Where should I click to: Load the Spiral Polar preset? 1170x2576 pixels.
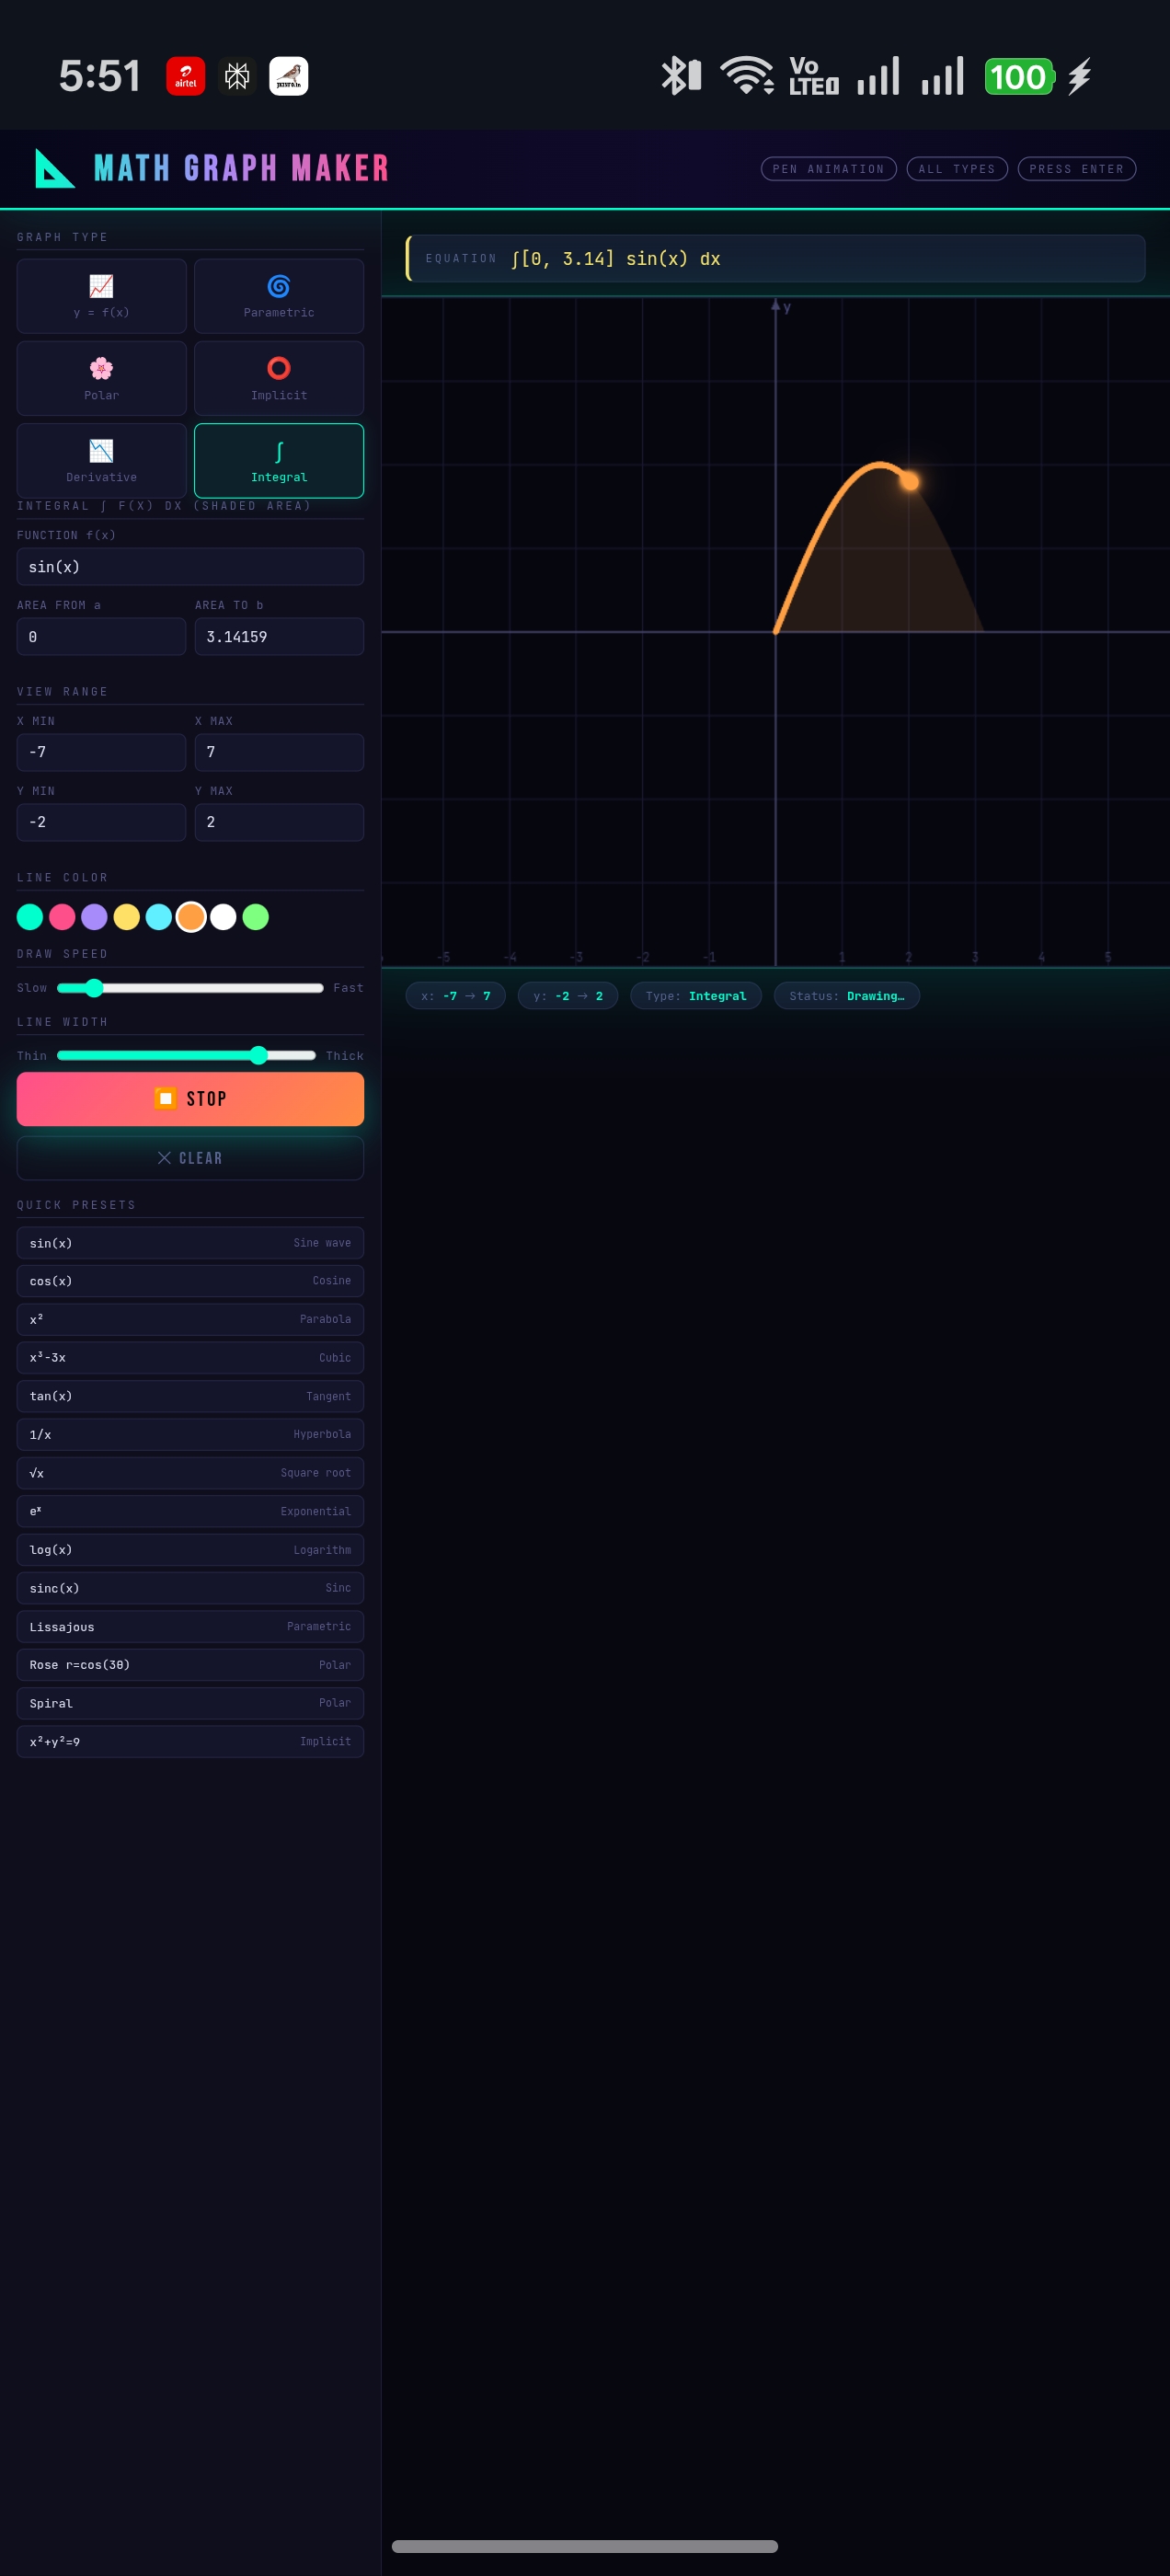coord(190,1703)
